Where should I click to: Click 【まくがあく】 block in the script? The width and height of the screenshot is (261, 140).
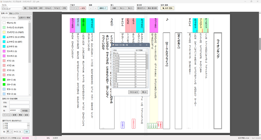click(x=178, y=81)
